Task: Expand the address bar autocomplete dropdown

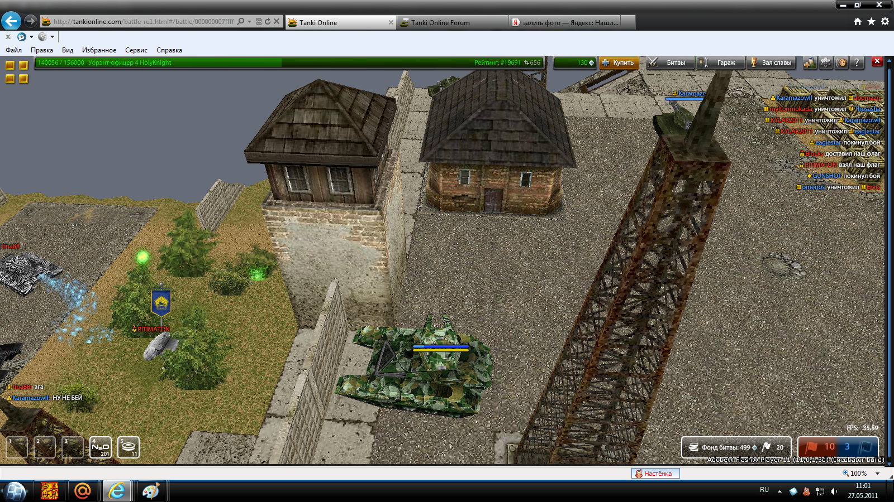Action: 249,22
